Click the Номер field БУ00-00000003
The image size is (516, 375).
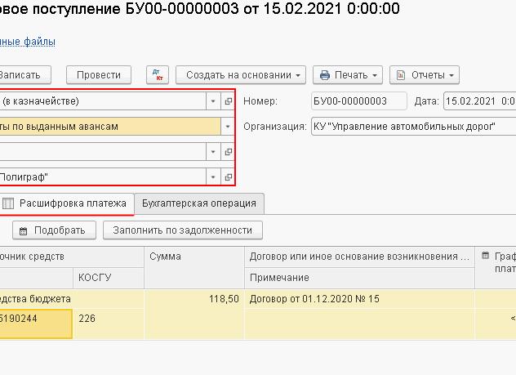click(x=359, y=101)
